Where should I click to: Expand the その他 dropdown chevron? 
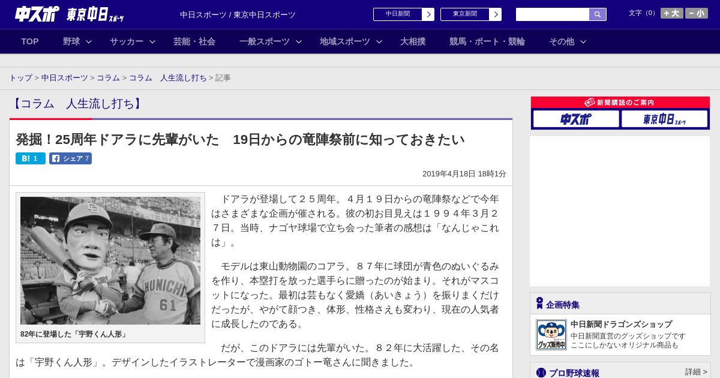(x=583, y=41)
